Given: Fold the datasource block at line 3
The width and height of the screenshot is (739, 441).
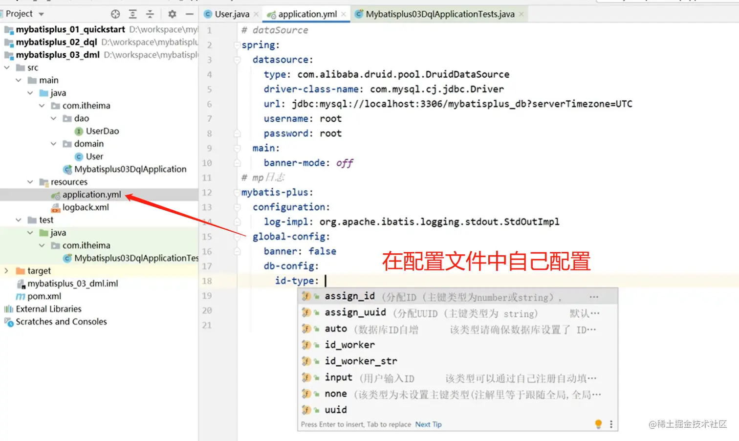Looking at the screenshot, I should coord(237,60).
